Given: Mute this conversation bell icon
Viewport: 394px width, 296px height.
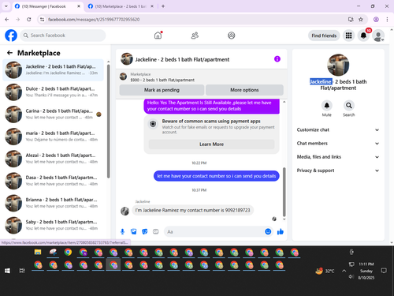Looking at the screenshot, I should [326, 106].
